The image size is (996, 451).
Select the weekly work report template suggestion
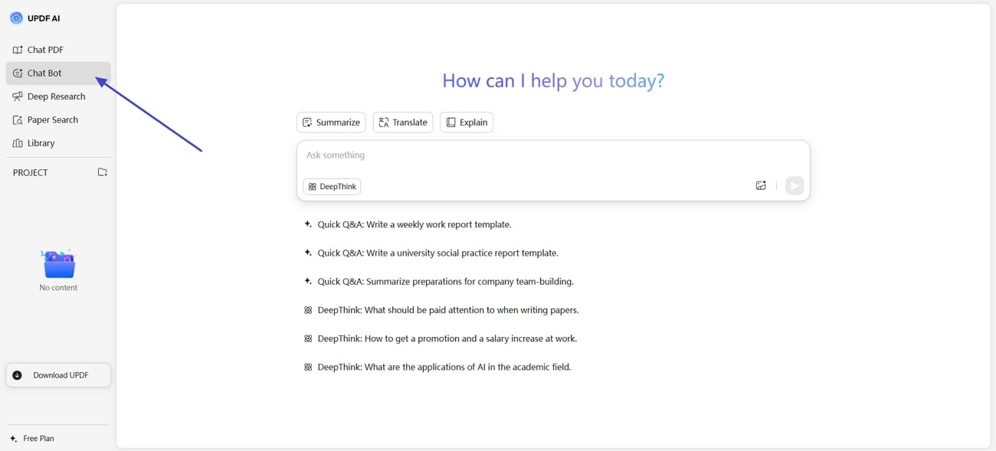pyautogui.click(x=414, y=224)
